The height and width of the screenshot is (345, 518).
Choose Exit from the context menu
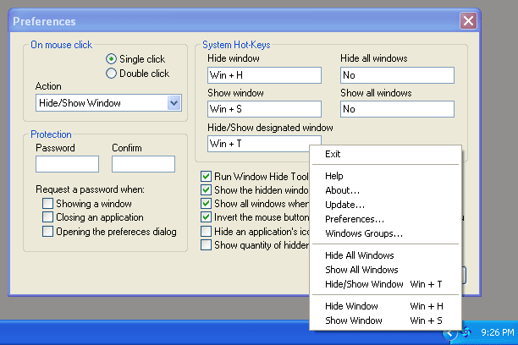[x=333, y=154]
